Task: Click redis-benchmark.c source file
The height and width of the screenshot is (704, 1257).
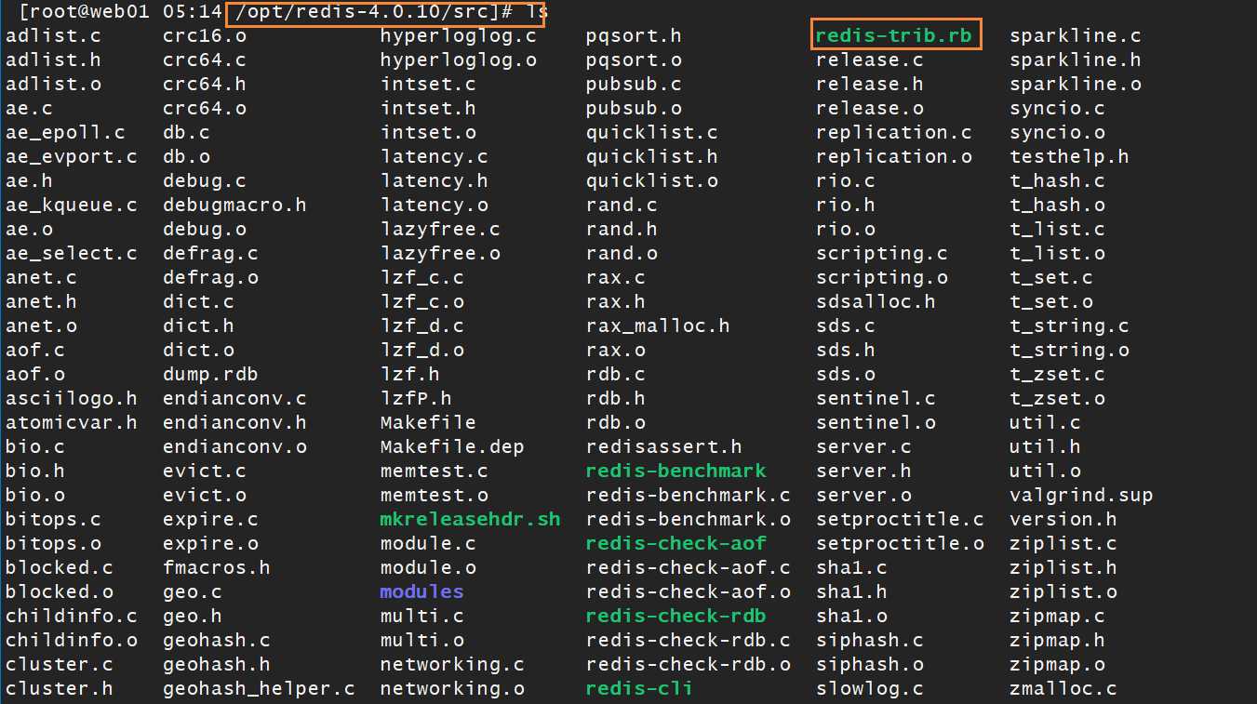Action: pyautogui.click(x=689, y=495)
